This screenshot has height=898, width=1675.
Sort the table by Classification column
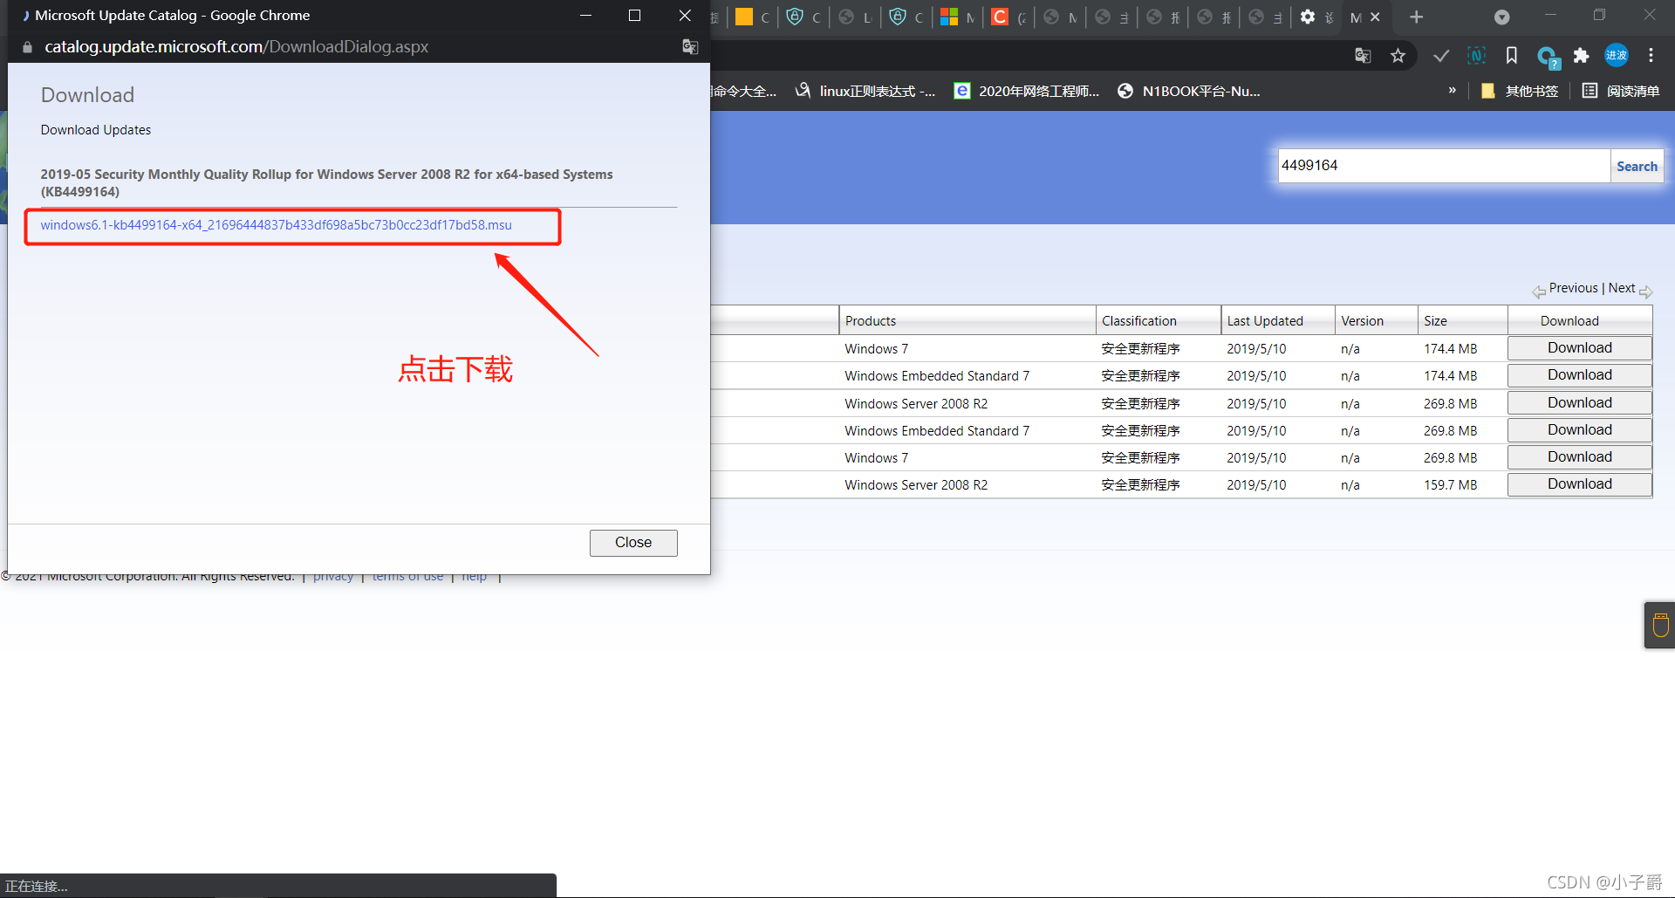[x=1139, y=321]
